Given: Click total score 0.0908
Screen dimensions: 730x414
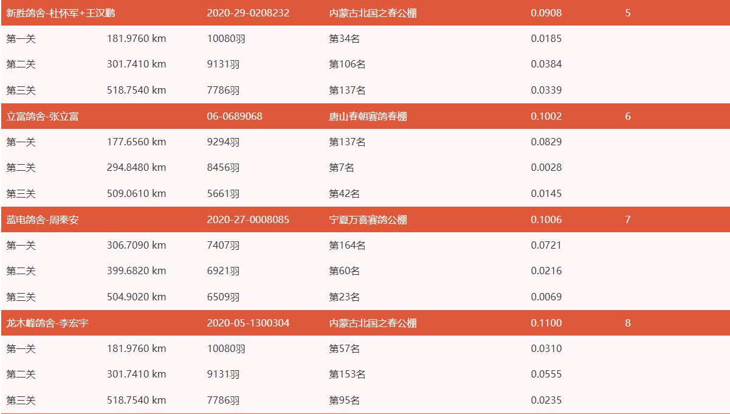Looking at the screenshot, I should pos(546,13).
